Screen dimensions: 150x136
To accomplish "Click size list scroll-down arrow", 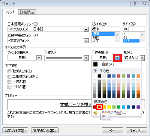I will click(x=142, y=40).
